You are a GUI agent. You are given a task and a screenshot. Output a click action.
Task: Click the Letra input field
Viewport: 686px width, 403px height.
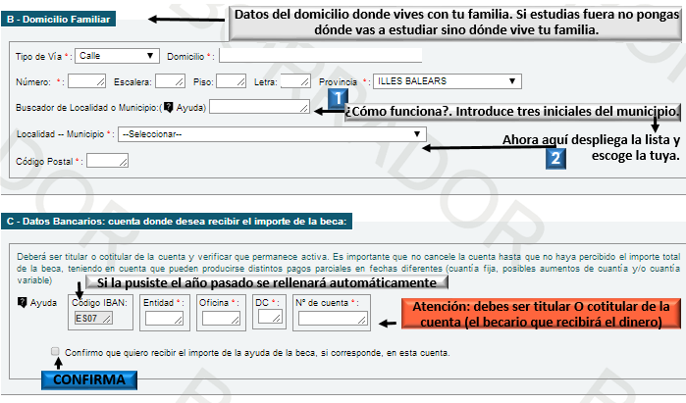tap(295, 81)
